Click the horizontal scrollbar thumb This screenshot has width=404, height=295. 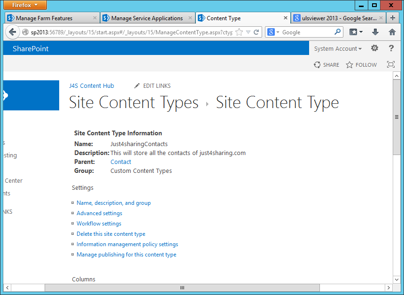point(182,287)
